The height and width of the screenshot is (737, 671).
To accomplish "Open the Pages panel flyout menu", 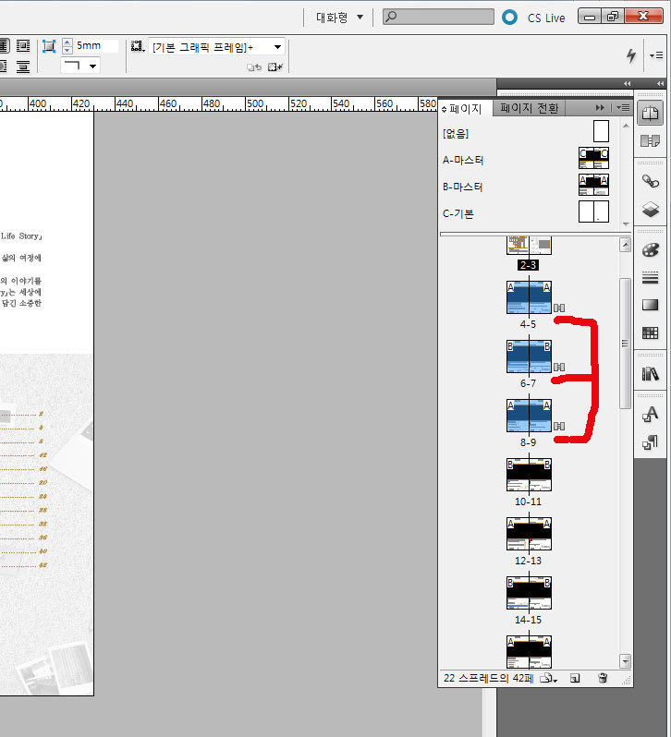I will (623, 108).
